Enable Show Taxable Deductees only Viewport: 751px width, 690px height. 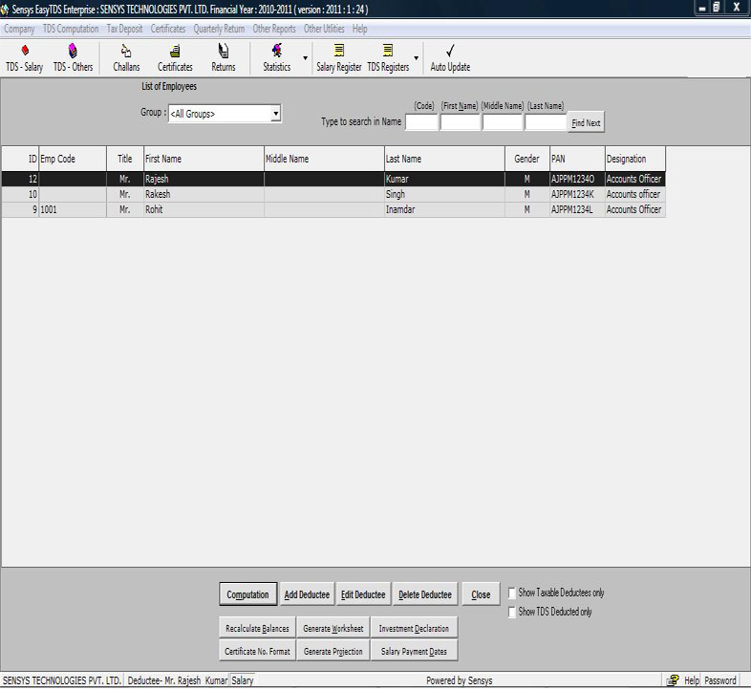pyautogui.click(x=512, y=593)
